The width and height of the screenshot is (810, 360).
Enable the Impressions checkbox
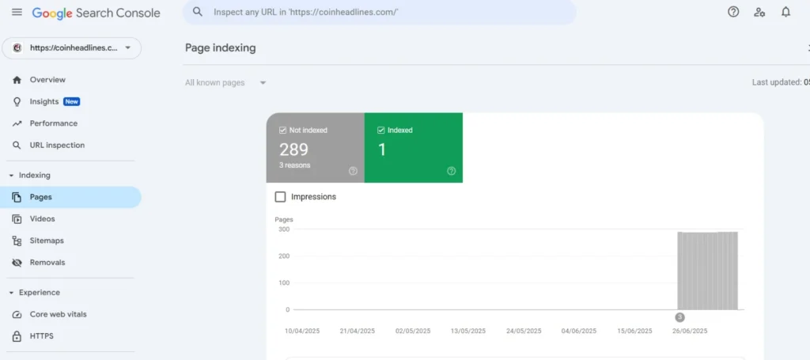pyautogui.click(x=281, y=197)
